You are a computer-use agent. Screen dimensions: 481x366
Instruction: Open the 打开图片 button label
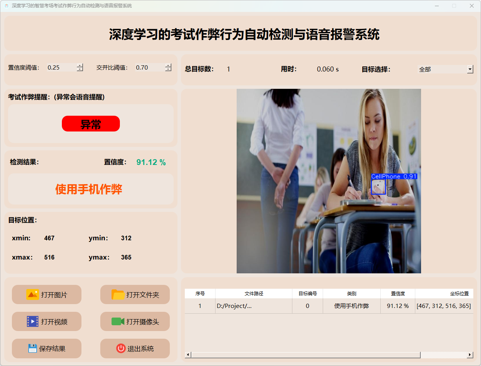[x=54, y=295]
